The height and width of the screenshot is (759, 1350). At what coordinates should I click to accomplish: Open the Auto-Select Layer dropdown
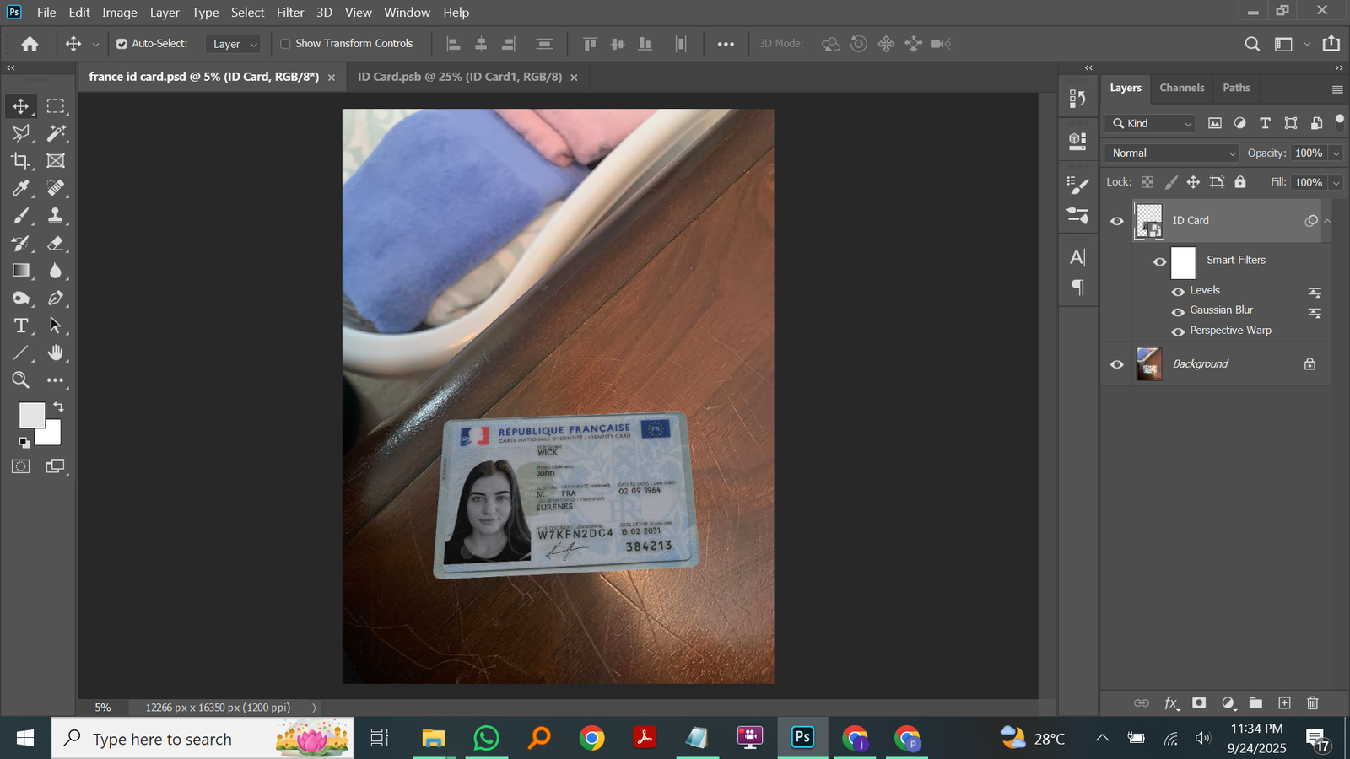tap(234, 44)
